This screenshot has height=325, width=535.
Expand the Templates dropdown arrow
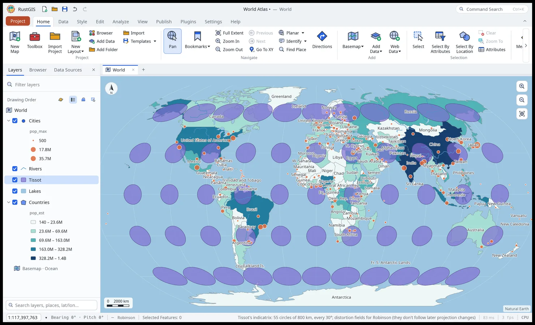(155, 41)
